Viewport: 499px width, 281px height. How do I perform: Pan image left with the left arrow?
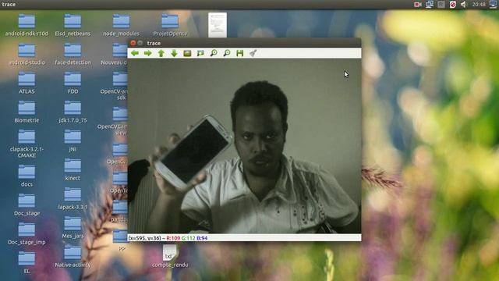[135, 53]
